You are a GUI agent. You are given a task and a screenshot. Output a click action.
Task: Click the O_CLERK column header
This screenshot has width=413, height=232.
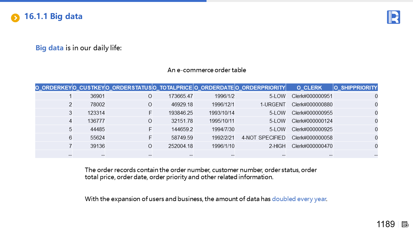(x=309, y=88)
